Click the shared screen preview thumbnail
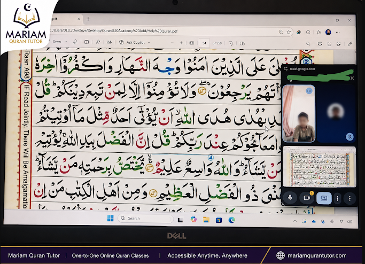Viewport: 365px width, 264px height. tap(320, 167)
